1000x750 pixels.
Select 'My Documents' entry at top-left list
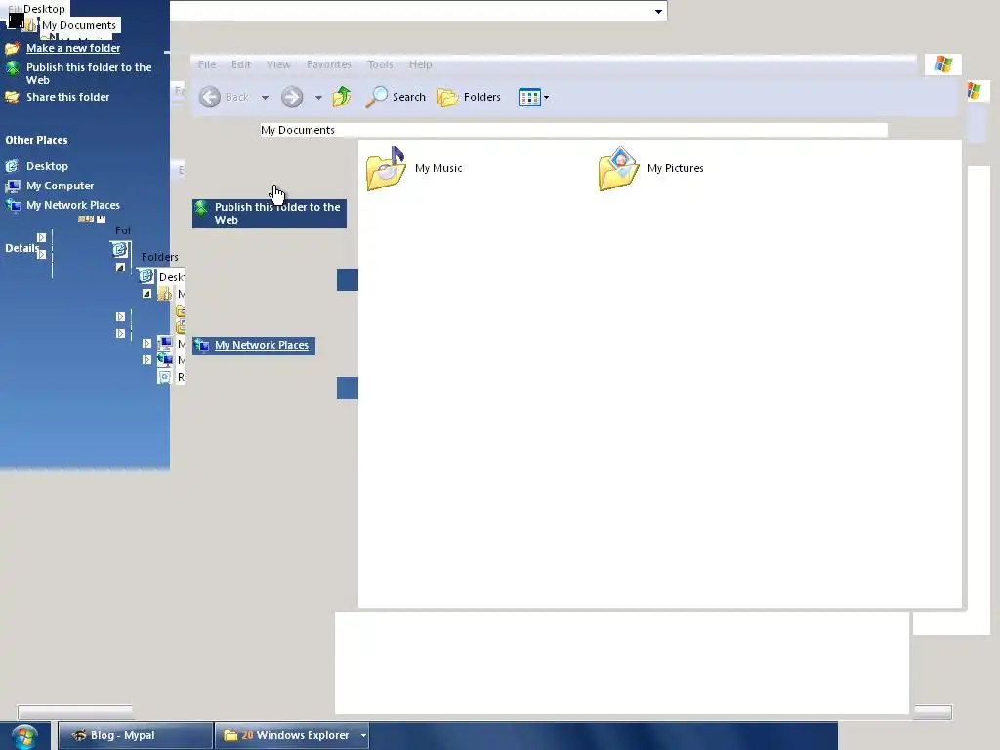(79, 25)
